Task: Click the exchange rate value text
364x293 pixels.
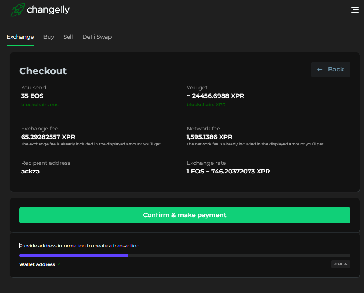Action: [228, 172]
